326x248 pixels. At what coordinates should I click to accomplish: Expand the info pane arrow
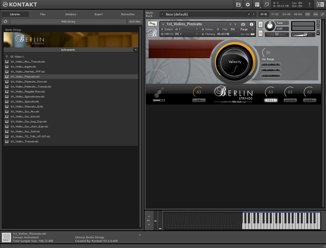click(x=140, y=235)
